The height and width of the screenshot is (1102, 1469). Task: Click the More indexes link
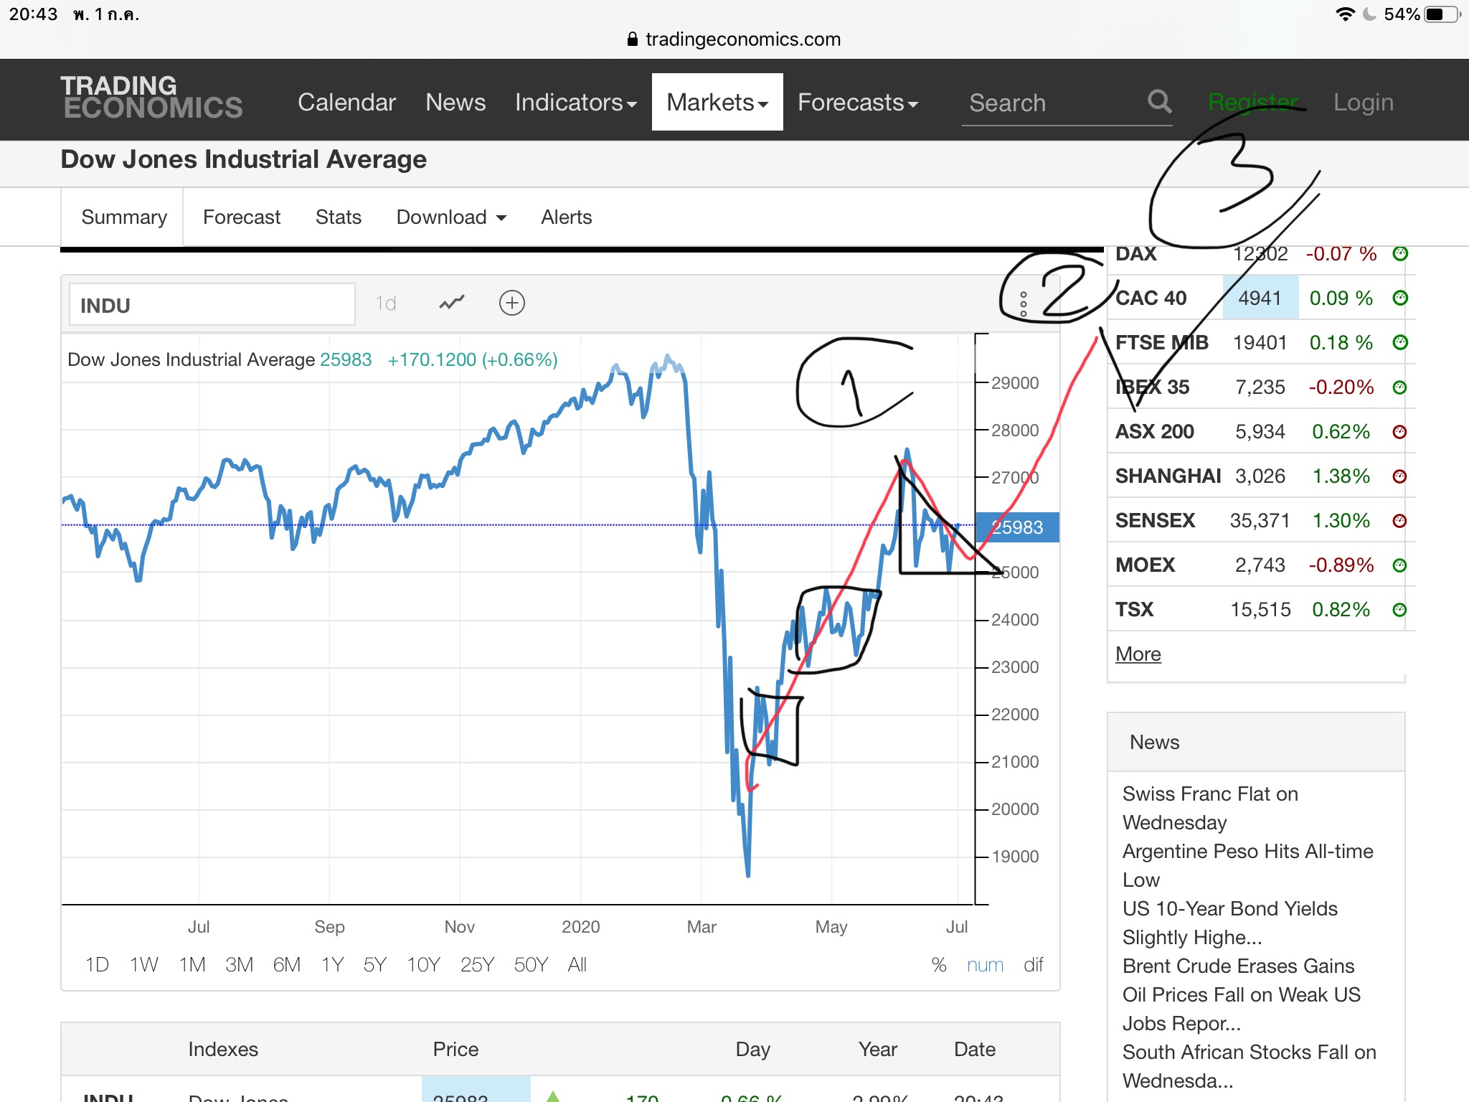[x=1138, y=654]
